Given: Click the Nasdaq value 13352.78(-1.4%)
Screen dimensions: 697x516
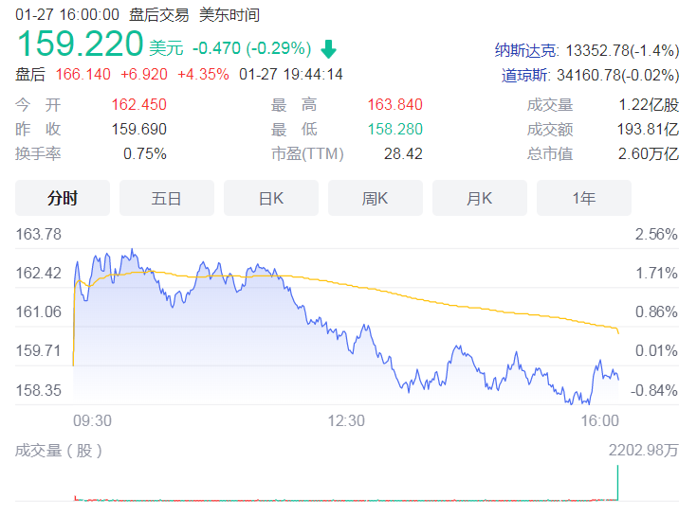Looking at the screenshot, I should click(x=622, y=50).
